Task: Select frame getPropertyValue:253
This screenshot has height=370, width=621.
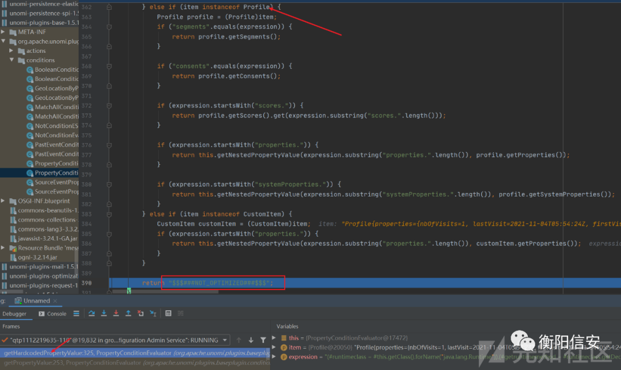Action: (x=135, y=363)
